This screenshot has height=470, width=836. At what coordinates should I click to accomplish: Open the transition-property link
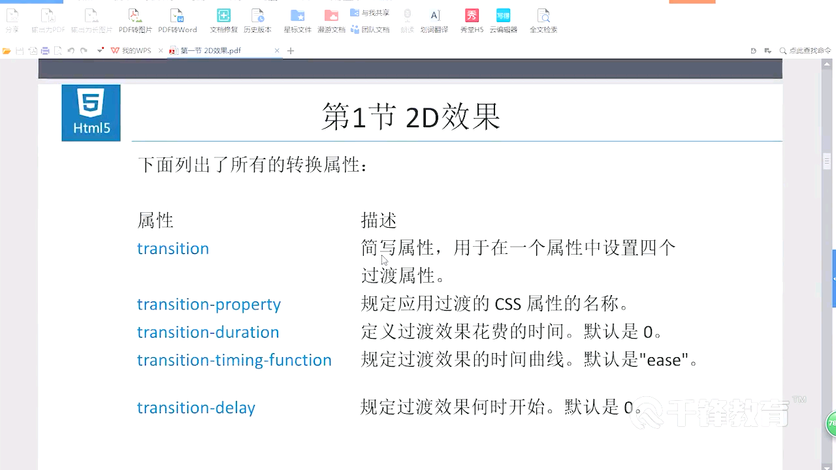pyautogui.click(x=209, y=304)
